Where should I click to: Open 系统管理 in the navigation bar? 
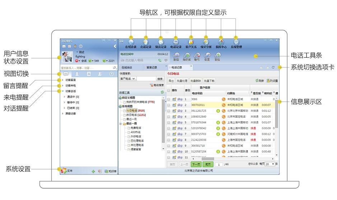(x=236, y=43)
